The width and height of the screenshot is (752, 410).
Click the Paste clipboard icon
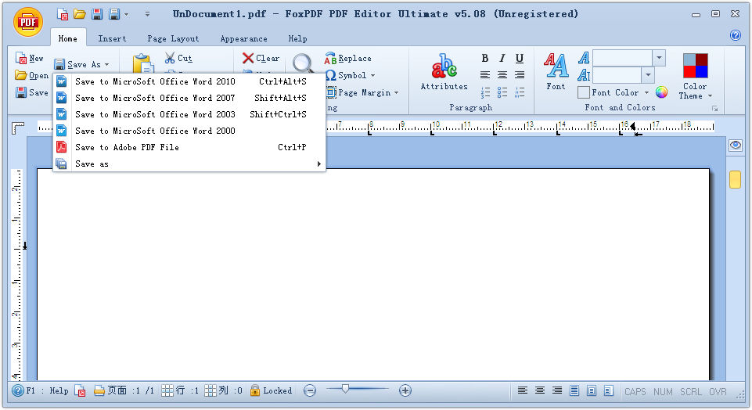pyautogui.click(x=143, y=63)
